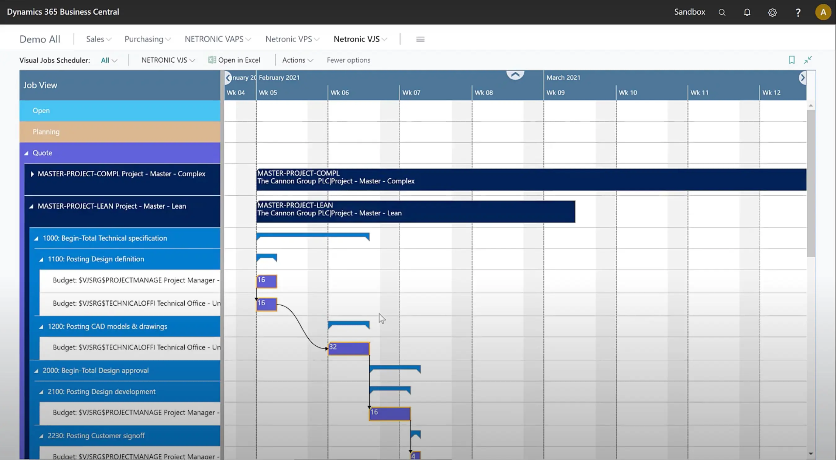Click the MASTER-PROJECT-LEAN Gantt bar
Image resolution: width=836 pixels, height=460 pixels.
(x=416, y=211)
